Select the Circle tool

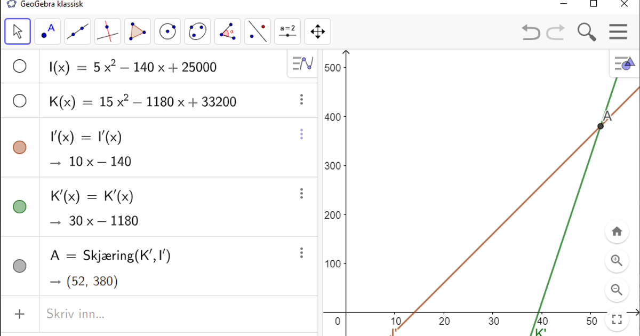(167, 31)
